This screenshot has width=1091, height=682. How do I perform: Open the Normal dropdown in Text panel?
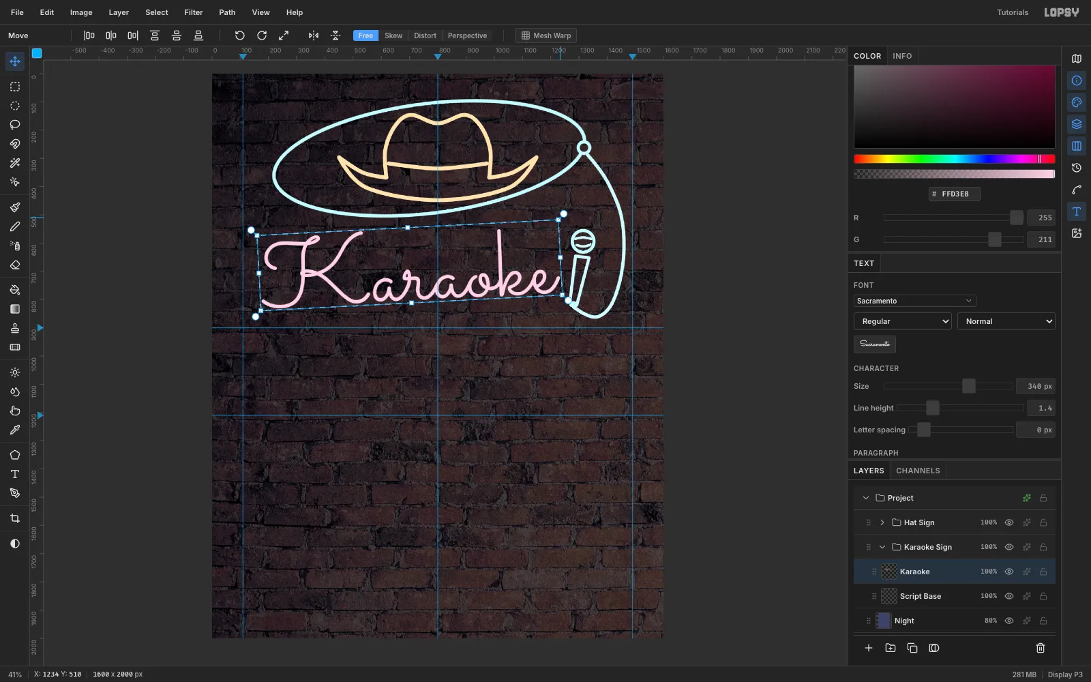pos(1006,321)
